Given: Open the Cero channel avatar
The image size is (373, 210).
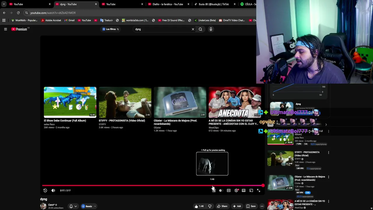Looking at the screenshot, I should coord(43,206).
